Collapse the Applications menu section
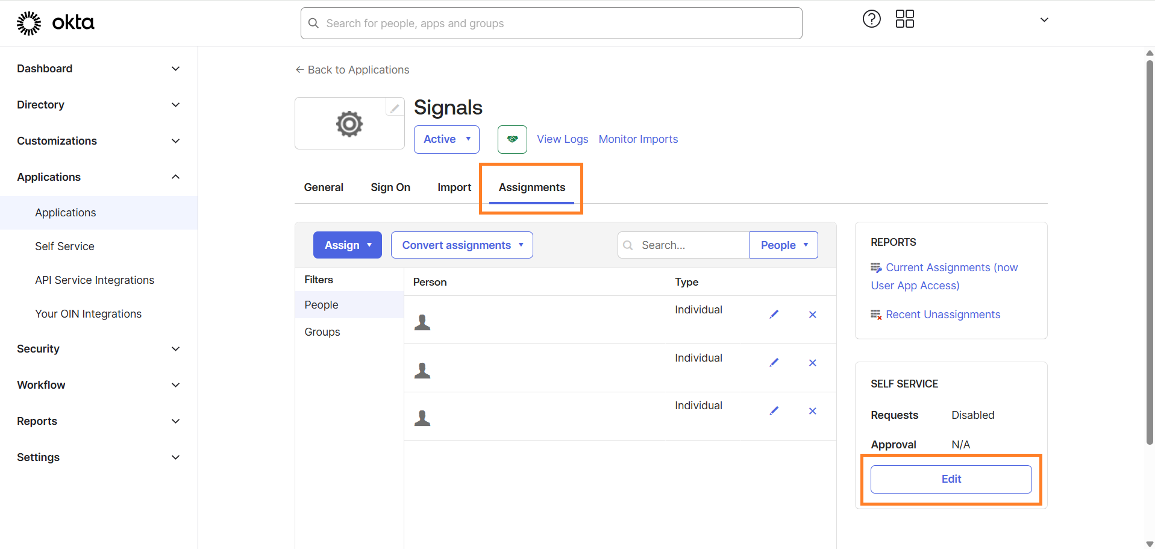Screen dimensions: 1155x549 click(x=99, y=177)
